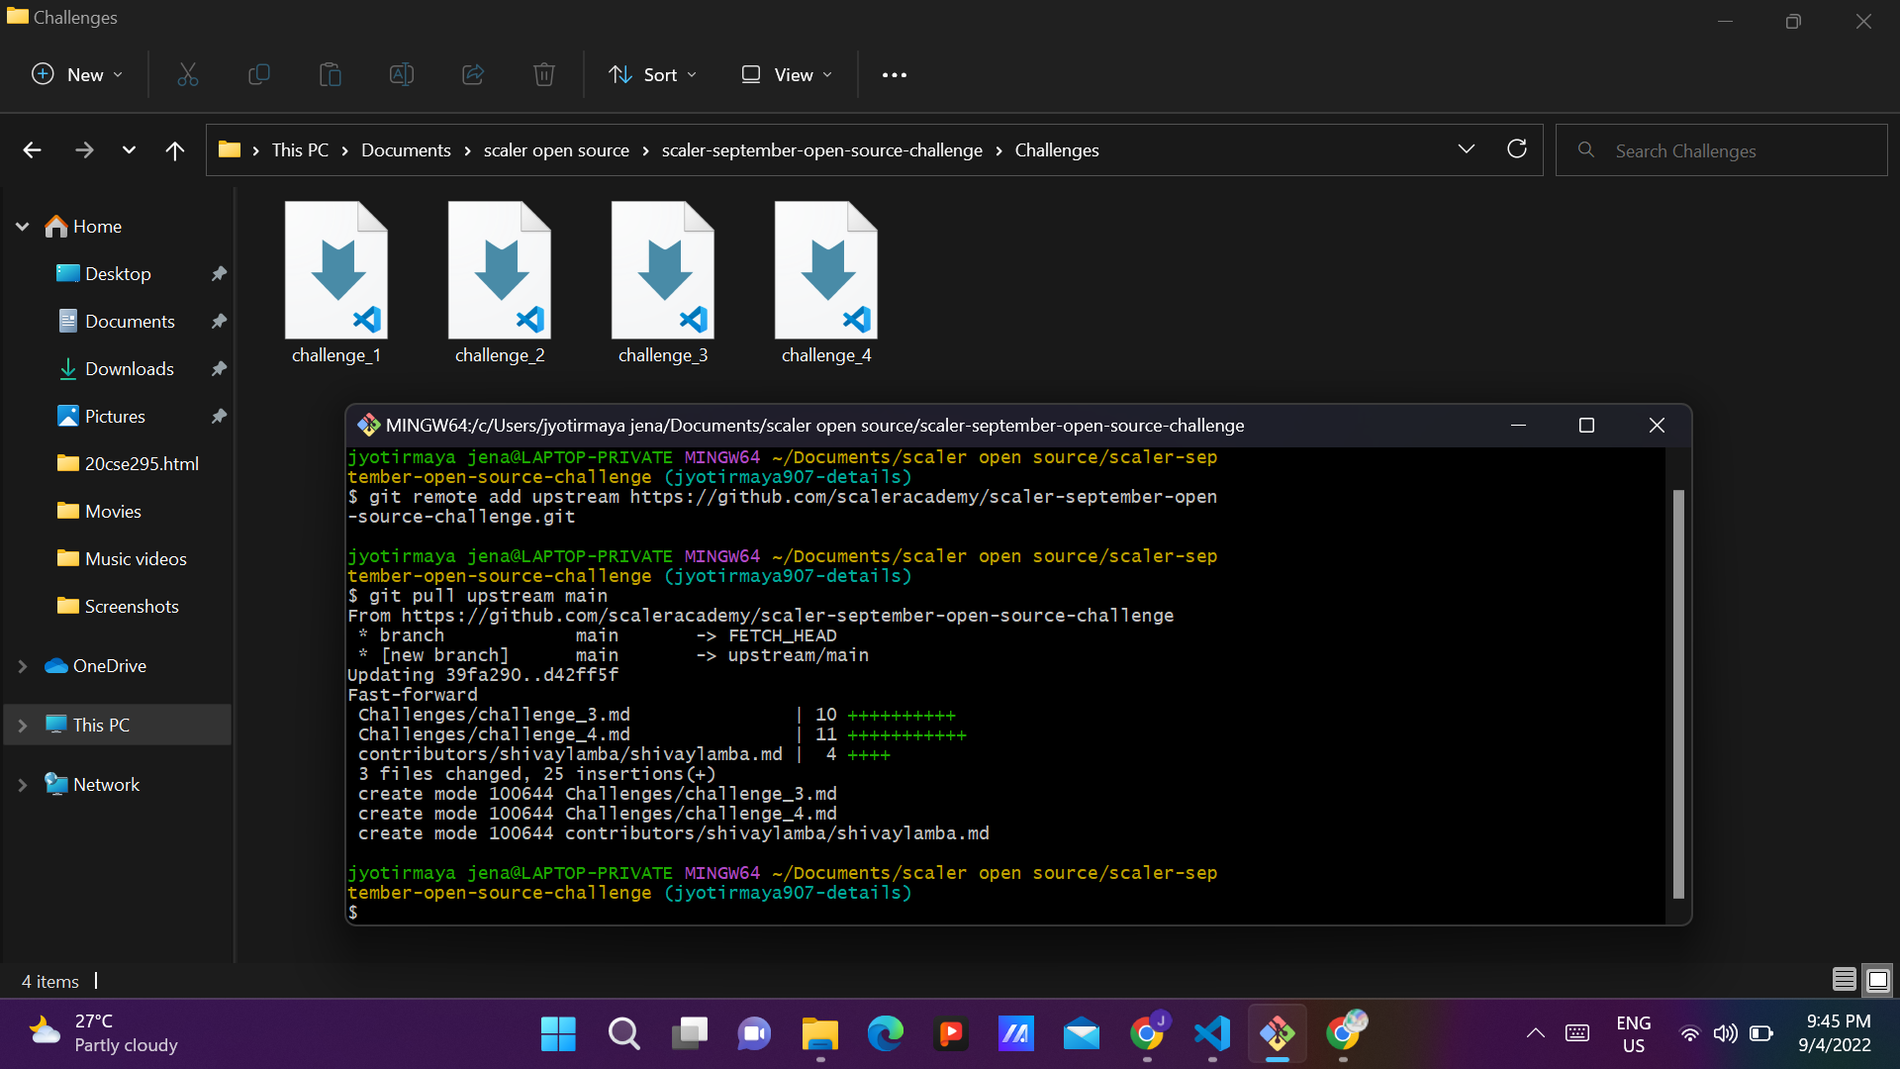Click the Share icon in toolbar
Image resolution: width=1900 pixels, height=1069 pixels.
click(x=473, y=74)
